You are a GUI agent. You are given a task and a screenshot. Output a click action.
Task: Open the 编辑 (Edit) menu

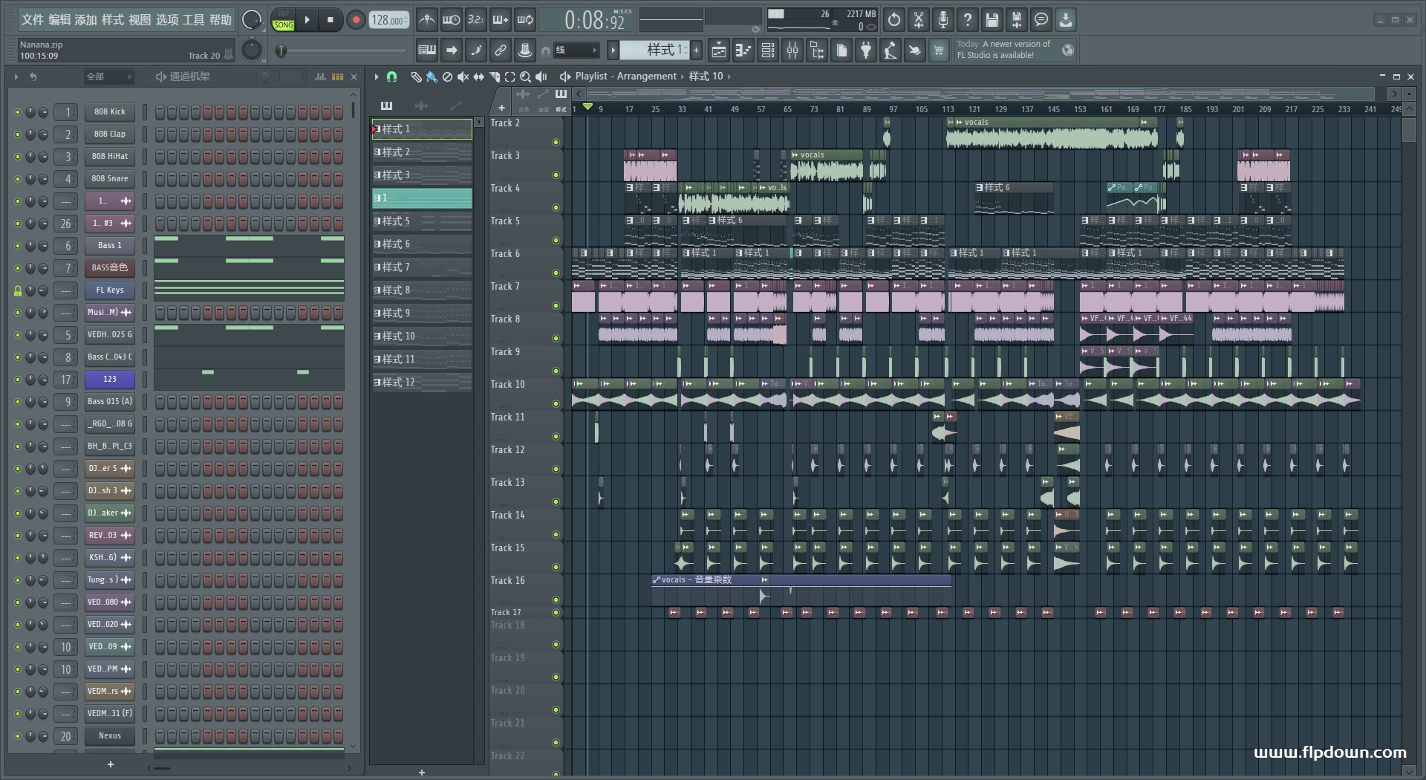click(59, 20)
